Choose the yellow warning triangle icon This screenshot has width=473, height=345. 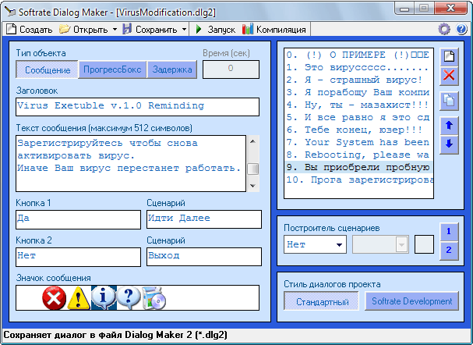(79, 297)
